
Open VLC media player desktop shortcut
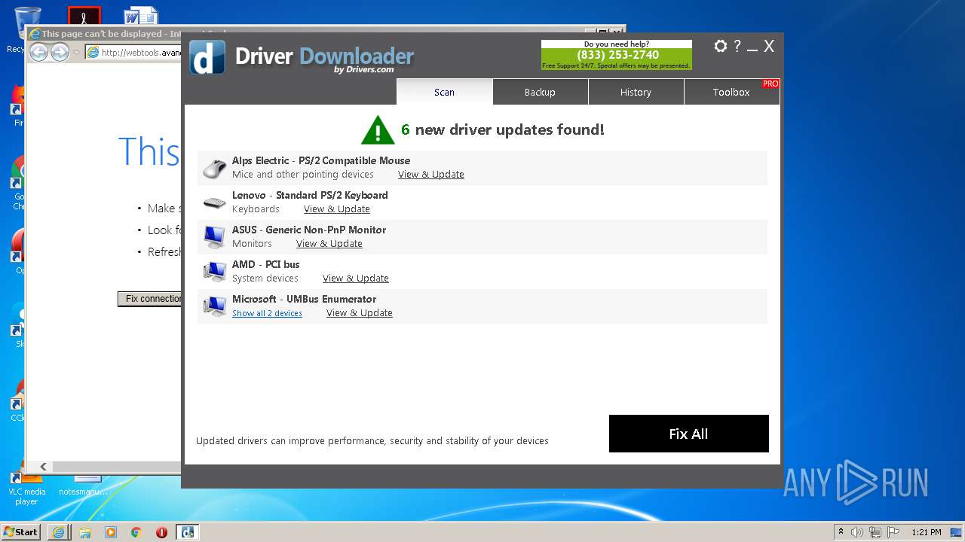pos(26,487)
